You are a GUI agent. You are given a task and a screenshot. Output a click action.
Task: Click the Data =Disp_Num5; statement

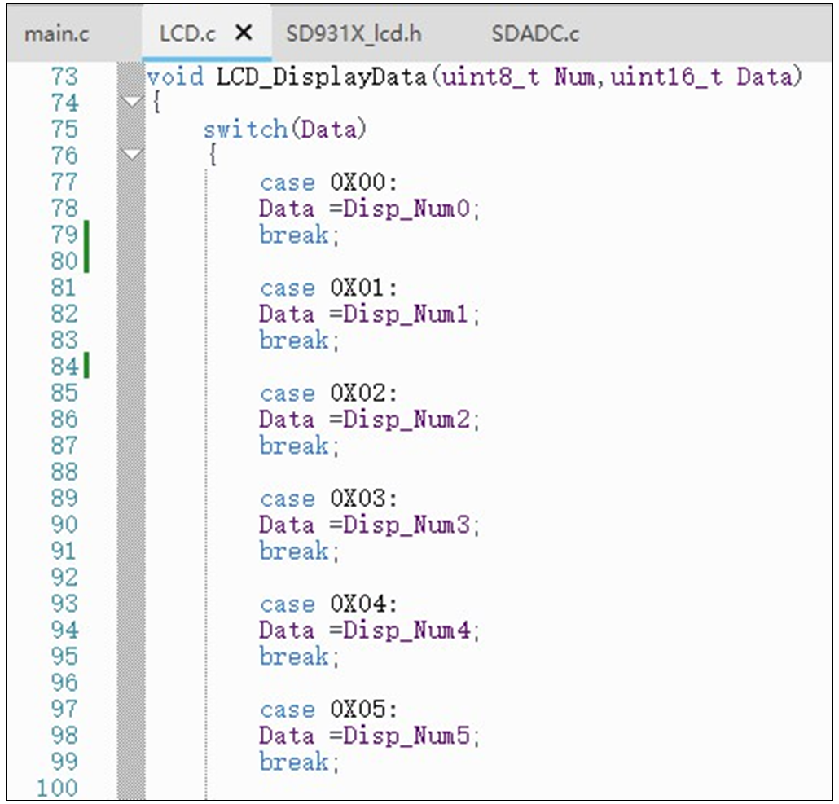(x=369, y=736)
